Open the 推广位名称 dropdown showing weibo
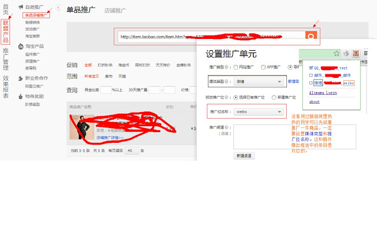The height and width of the screenshot is (236, 377). click(259, 112)
